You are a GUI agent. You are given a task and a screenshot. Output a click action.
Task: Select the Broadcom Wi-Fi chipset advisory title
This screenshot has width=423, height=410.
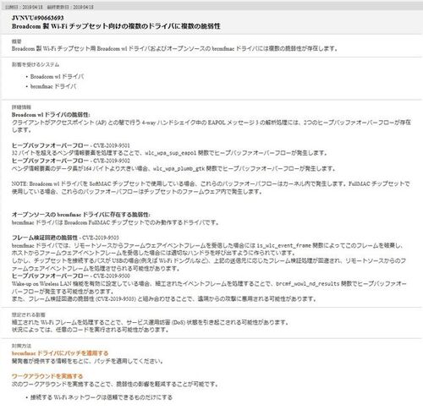pyautogui.click(x=116, y=26)
